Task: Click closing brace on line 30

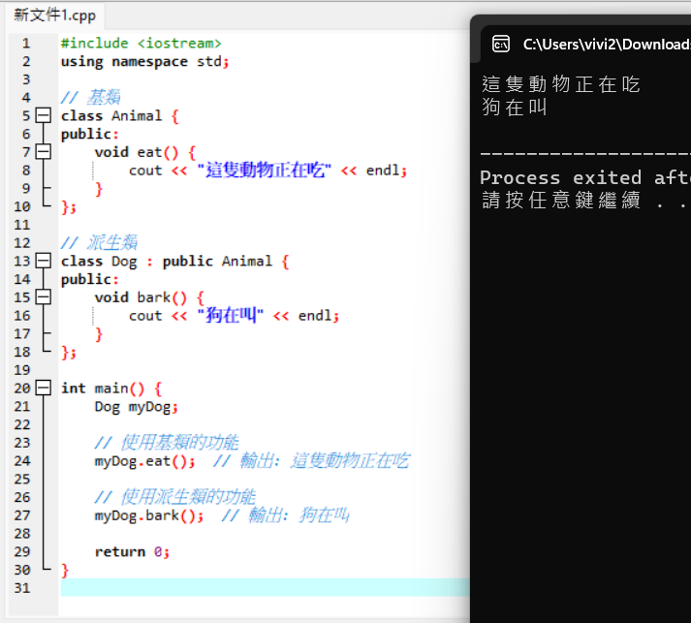Action: pos(65,571)
